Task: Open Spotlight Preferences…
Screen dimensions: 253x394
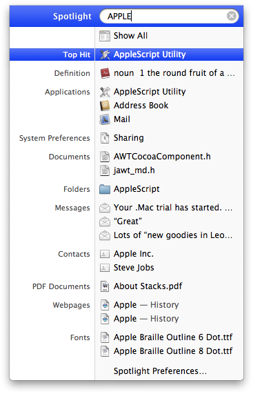Action: point(160,371)
